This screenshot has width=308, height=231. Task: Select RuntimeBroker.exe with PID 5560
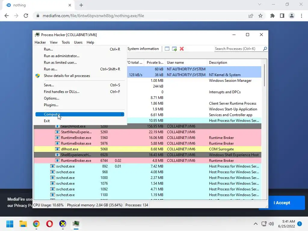point(147,138)
